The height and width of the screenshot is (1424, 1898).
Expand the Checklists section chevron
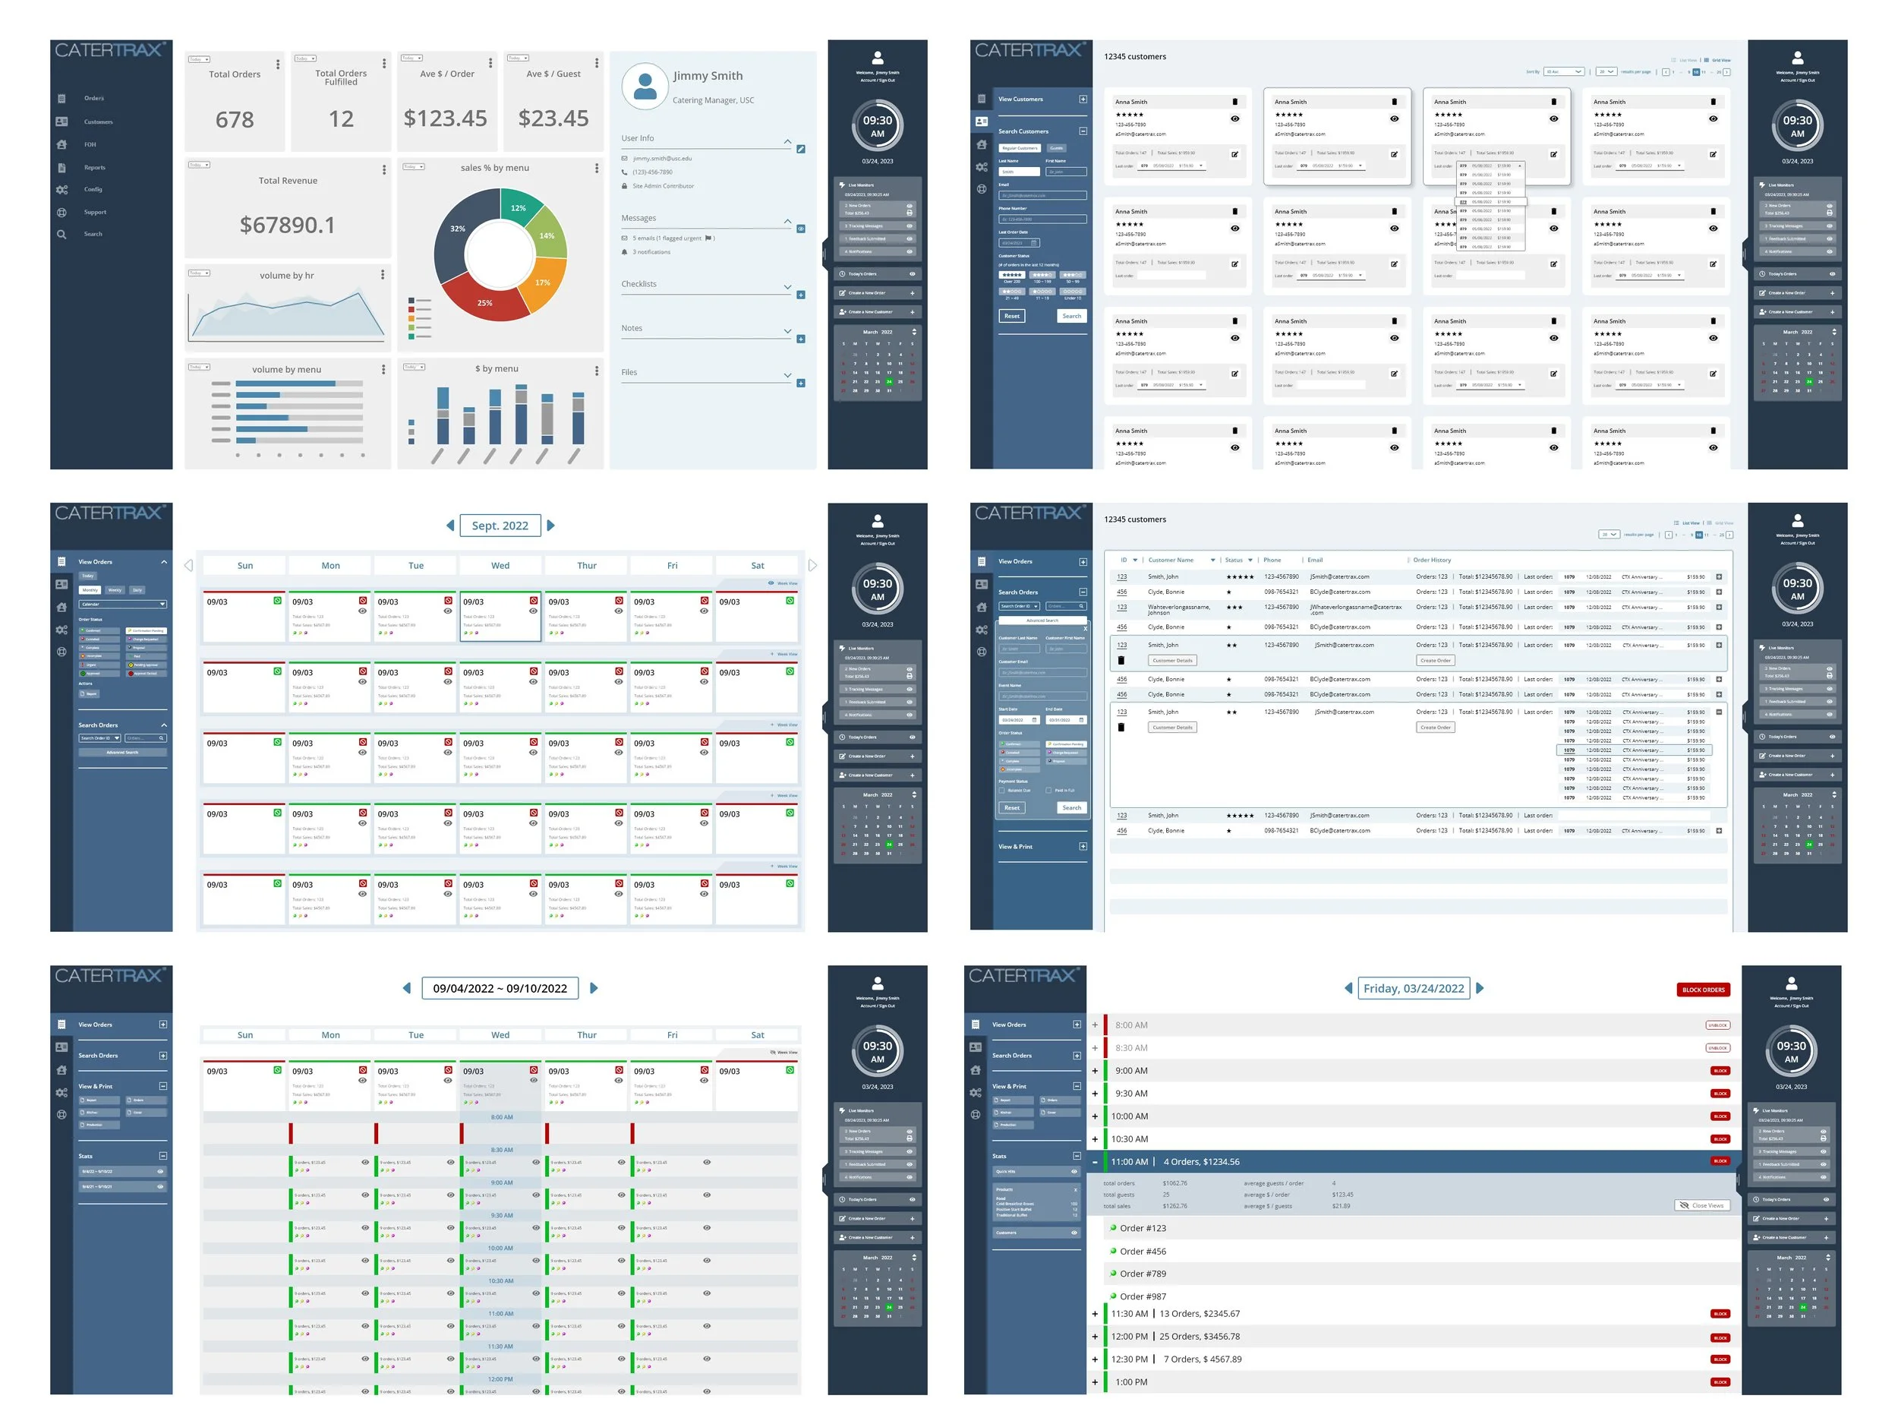pos(788,286)
